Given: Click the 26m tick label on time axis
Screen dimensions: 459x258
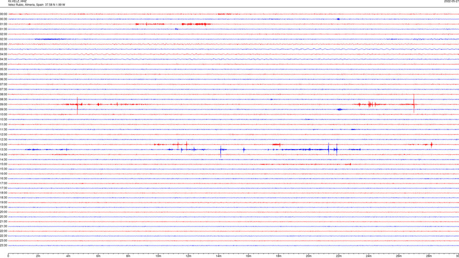Looking at the screenshot, I should (399, 256).
